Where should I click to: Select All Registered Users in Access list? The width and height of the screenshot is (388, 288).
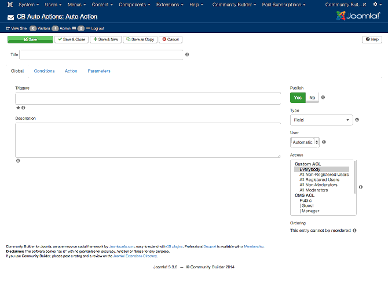tap(319, 179)
